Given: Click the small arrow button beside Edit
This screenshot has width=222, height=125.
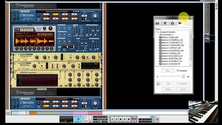Looking at the screenshot, I should point(158,83).
